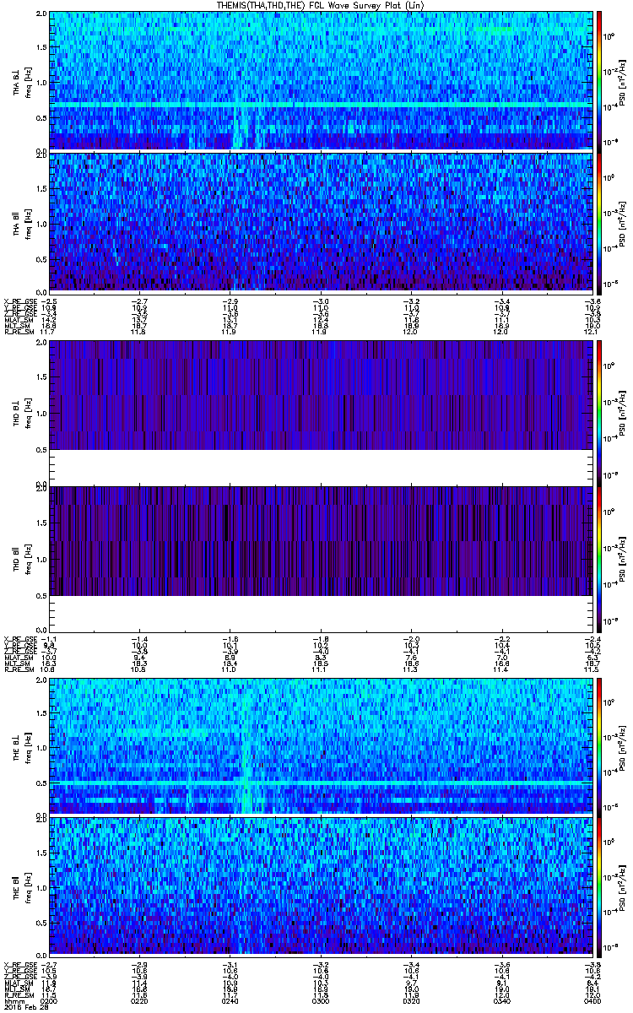Click inside the THA B-perpendicular spectrogram panel

pos(319,81)
